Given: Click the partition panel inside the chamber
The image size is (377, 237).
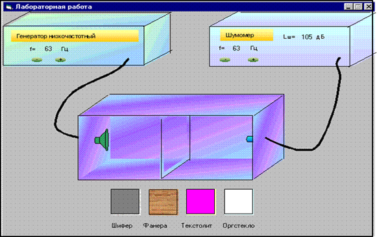Looking at the screenshot, I should [175, 147].
